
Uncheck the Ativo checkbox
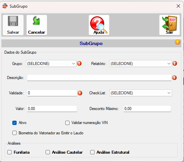point(14,123)
